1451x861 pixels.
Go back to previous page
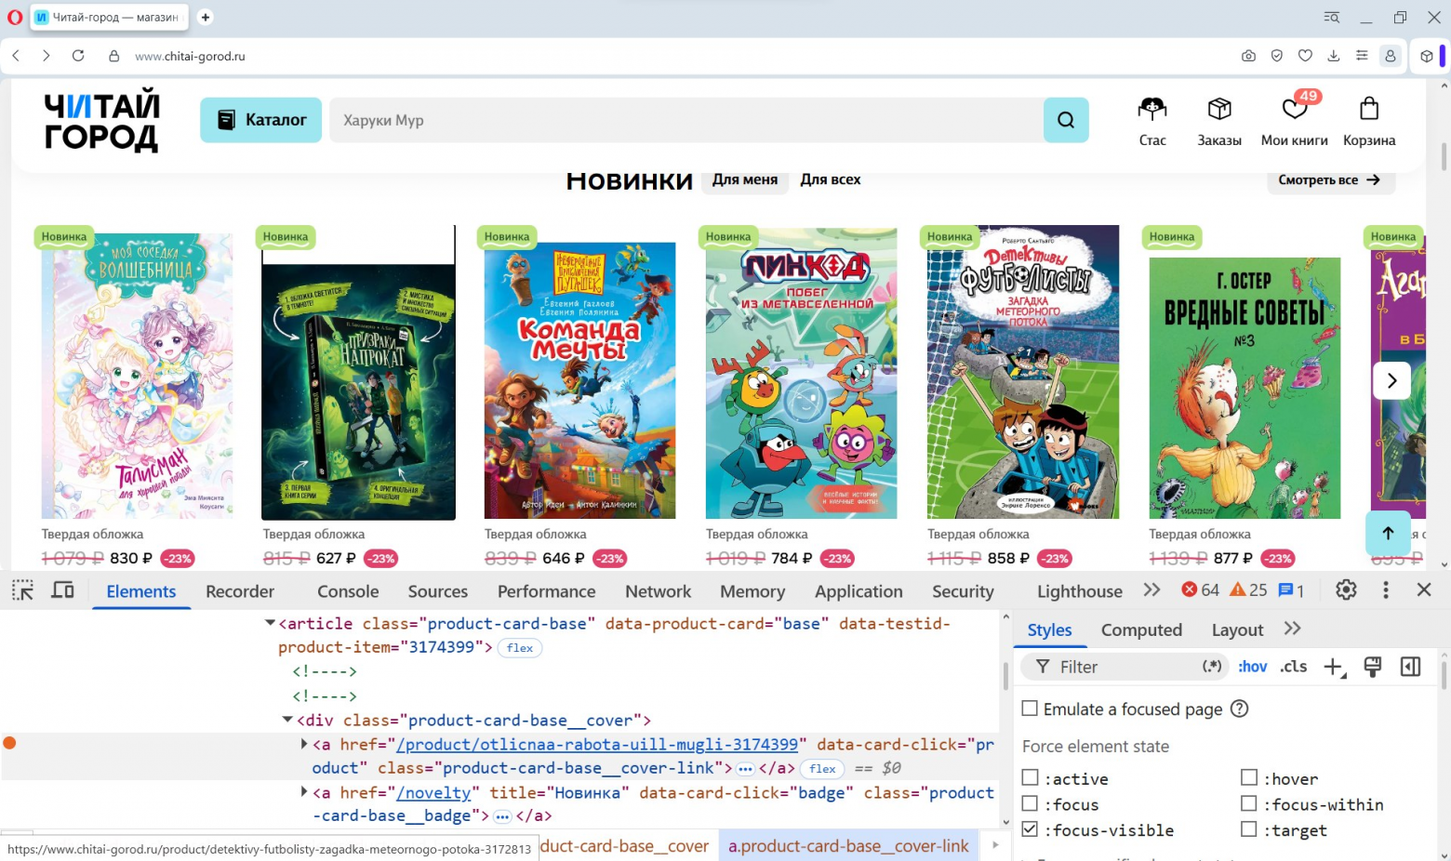[16, 56]
